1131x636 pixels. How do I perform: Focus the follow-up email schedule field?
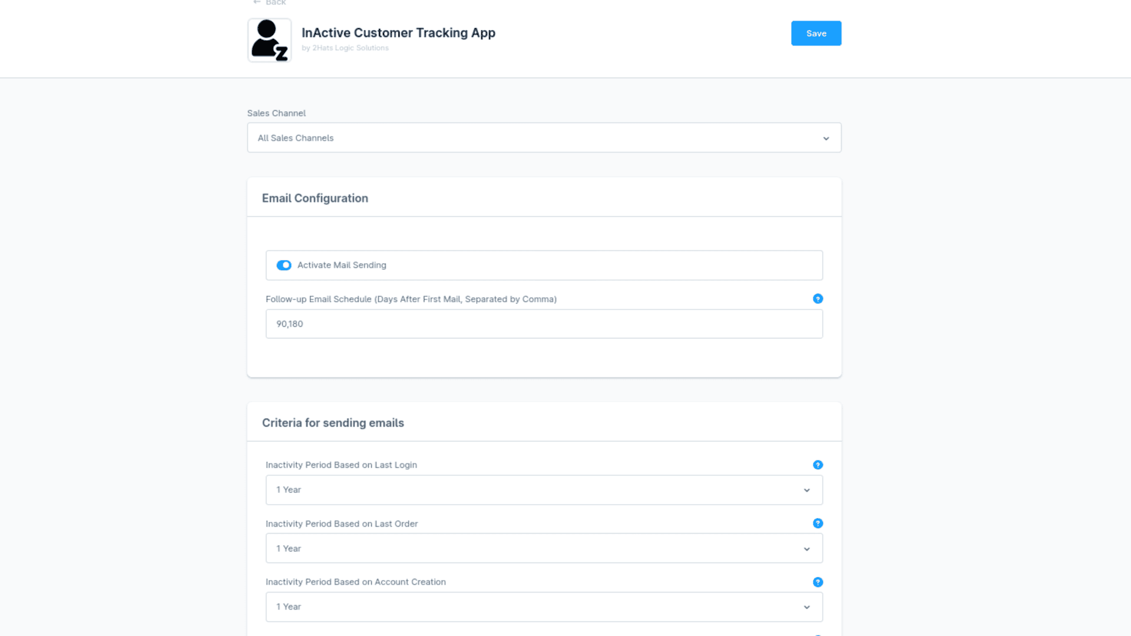544,324
